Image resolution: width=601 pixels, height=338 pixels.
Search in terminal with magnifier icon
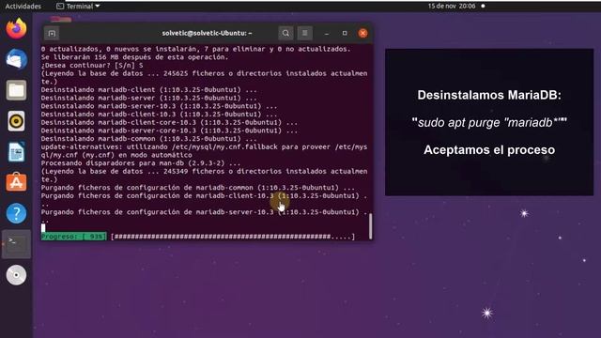click(x=285, y=34)
